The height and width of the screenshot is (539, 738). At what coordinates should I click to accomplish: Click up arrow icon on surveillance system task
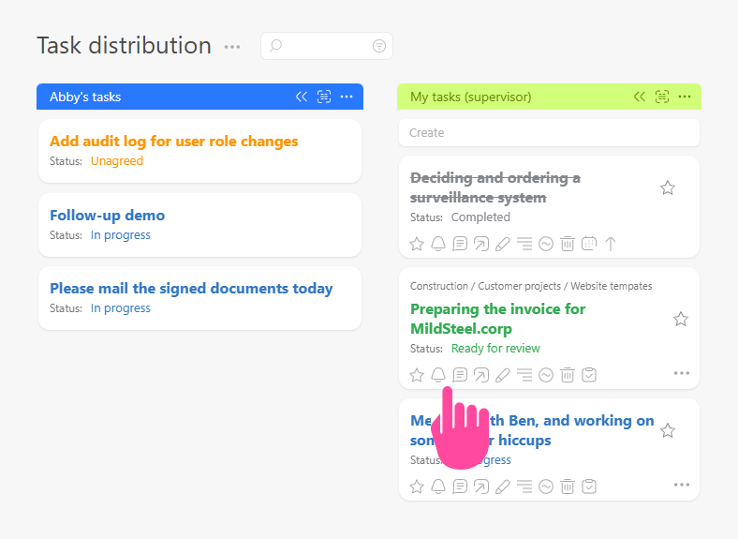[611, 244]
